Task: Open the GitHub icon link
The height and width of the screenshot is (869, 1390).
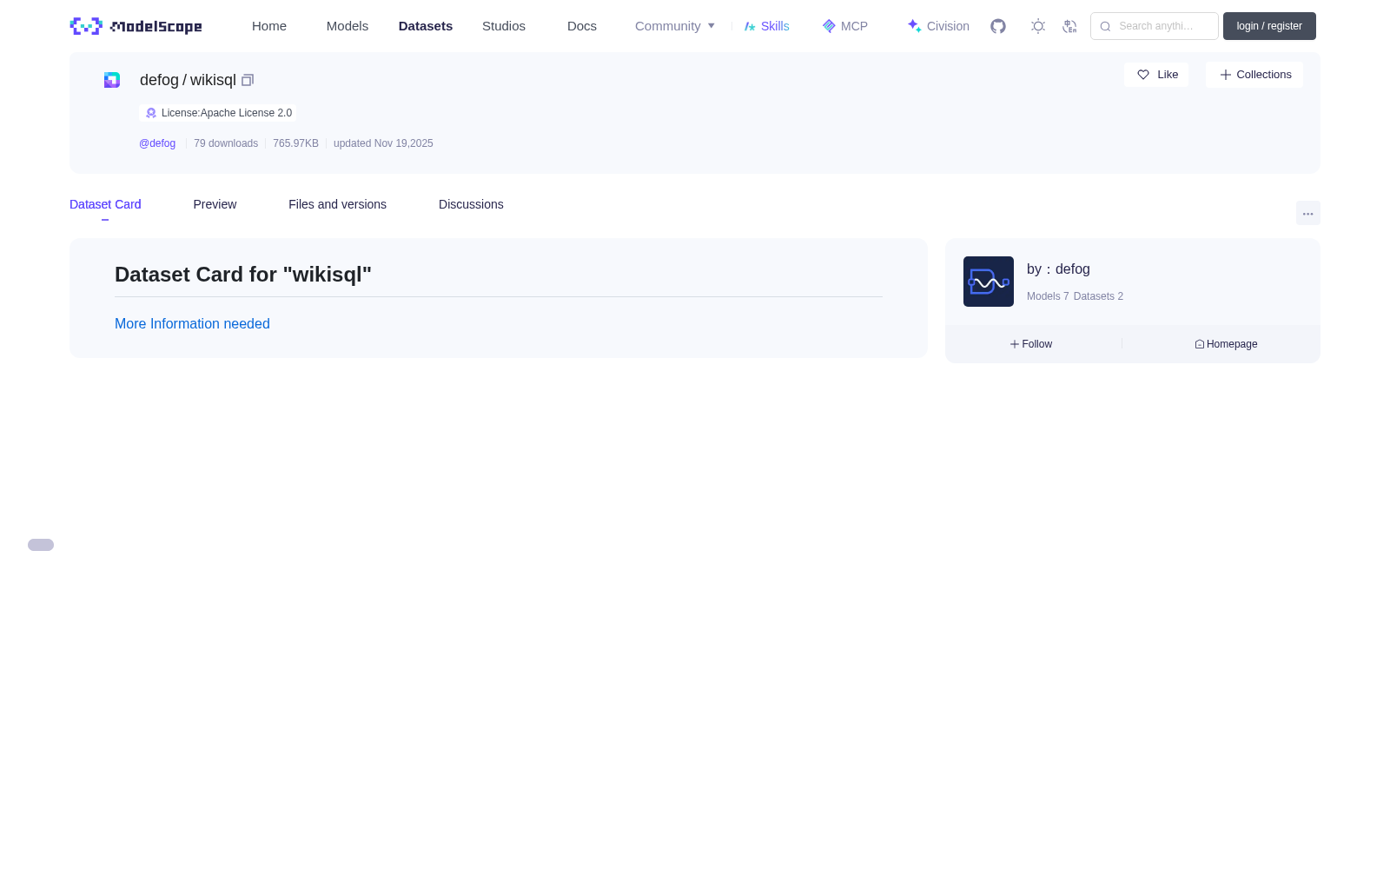Action: tap(998, 26)
